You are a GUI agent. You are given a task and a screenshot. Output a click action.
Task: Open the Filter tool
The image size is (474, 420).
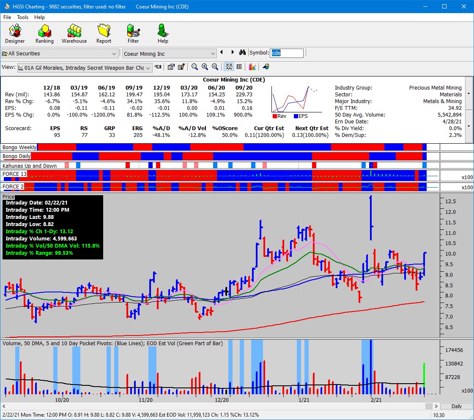pyautogui.click(x=133, y=34)
